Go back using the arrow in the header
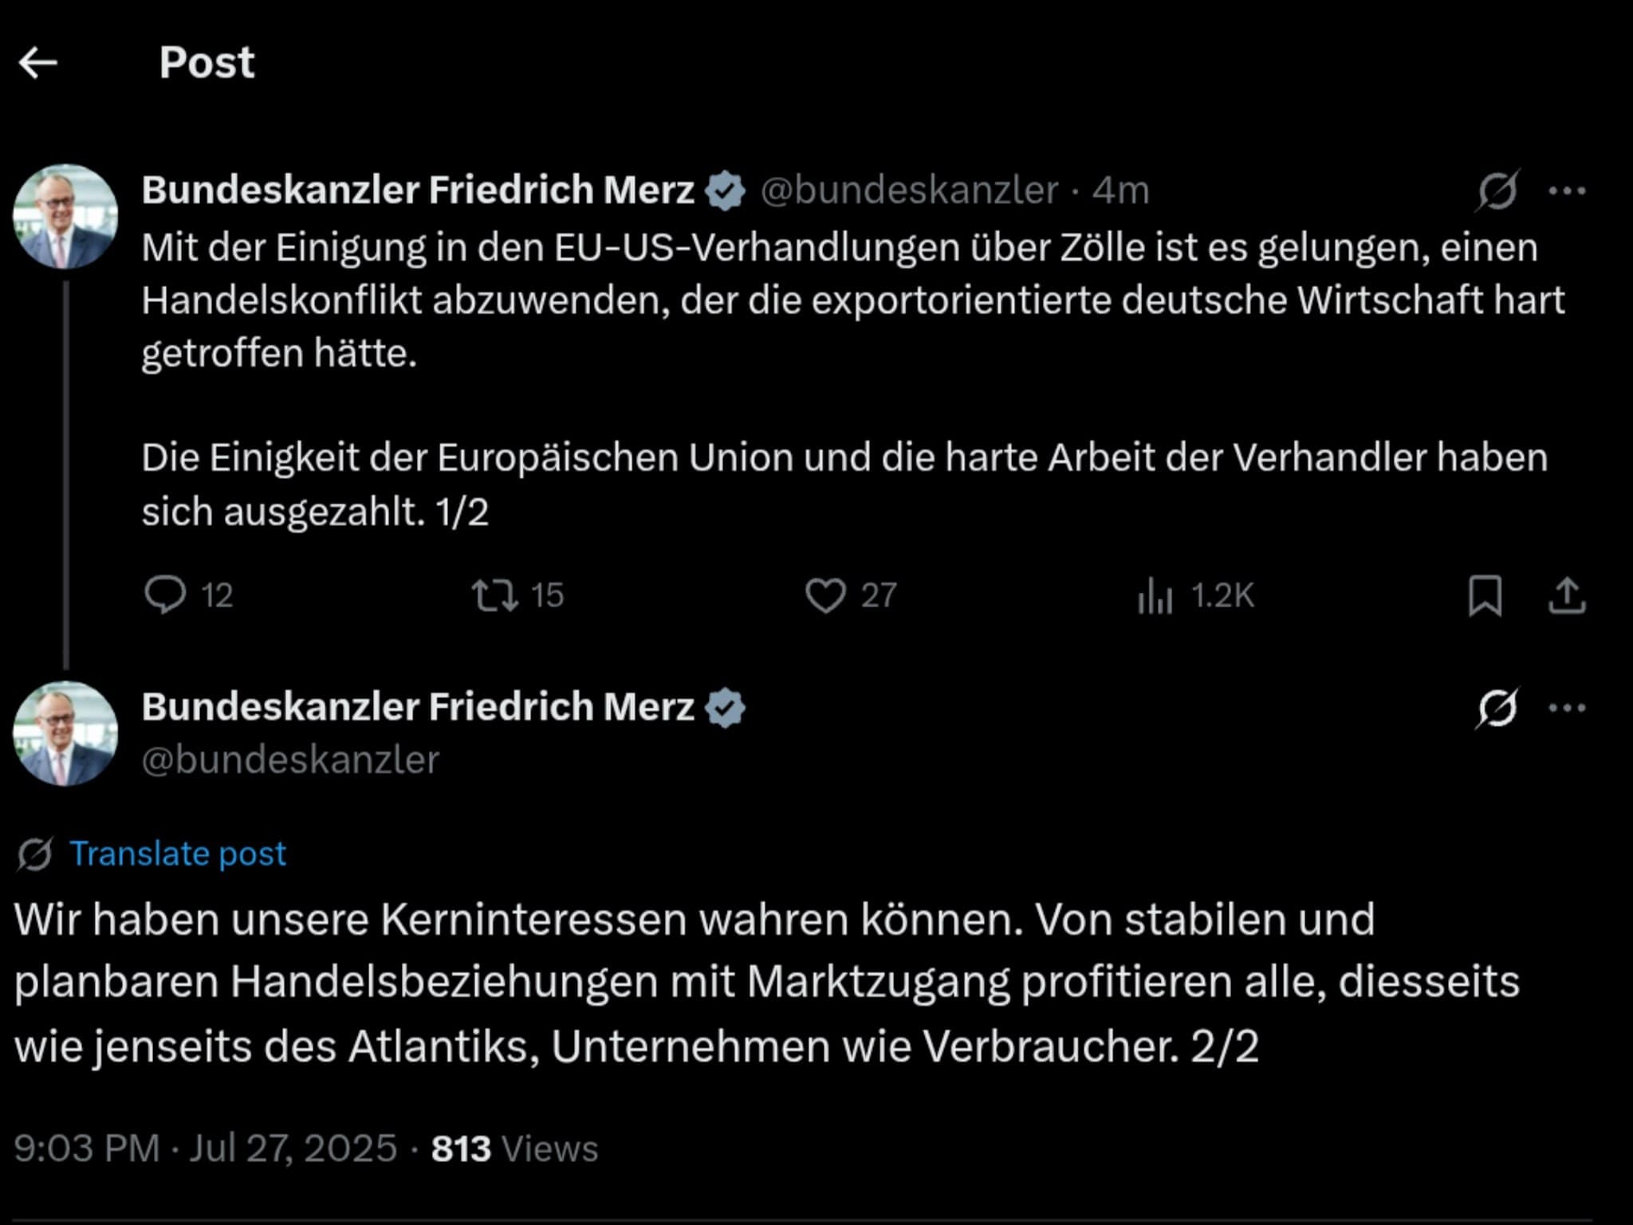Viewport: 1633px width, 1225px height. click(41, 61)
